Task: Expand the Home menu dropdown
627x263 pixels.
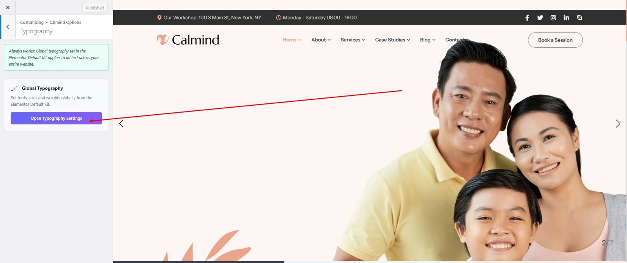Action: pos(292,40)
